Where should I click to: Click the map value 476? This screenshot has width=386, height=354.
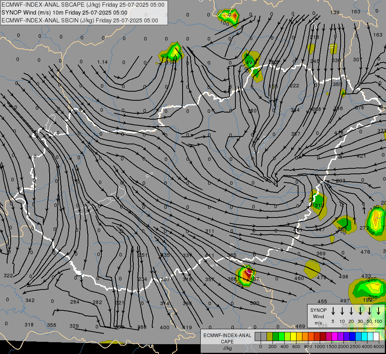click(365, 252)
